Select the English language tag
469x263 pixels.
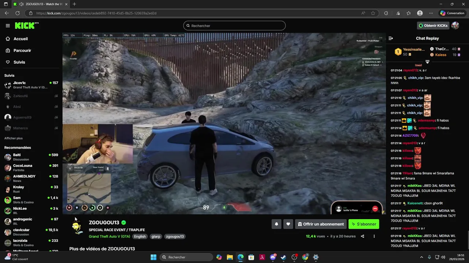pyautogui.click(x=140, y=236)
